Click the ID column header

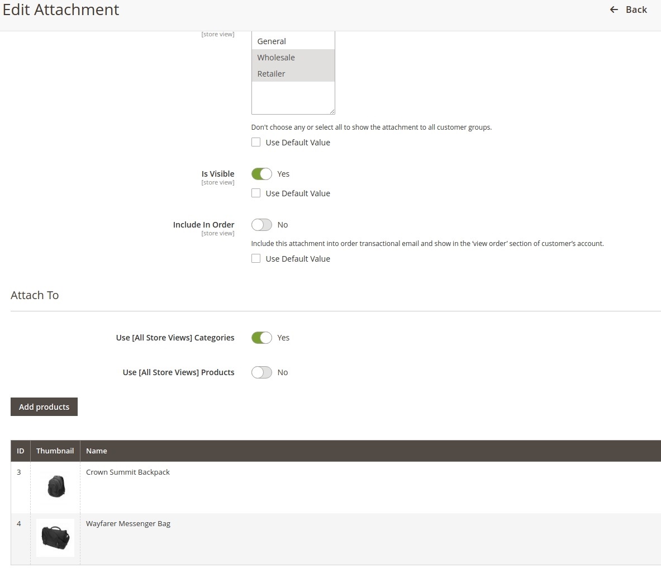(20, 451)
